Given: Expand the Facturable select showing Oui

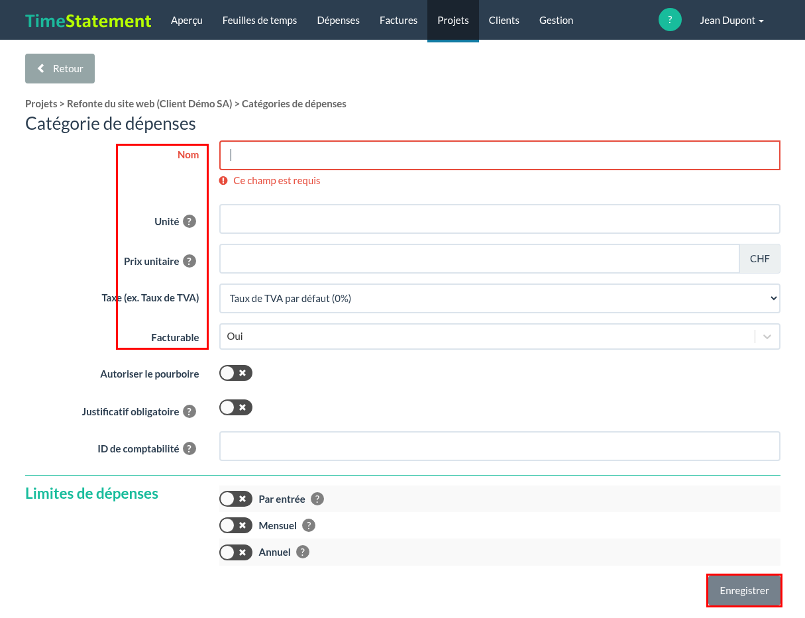Looking at the screenshot, I should click(x=500, y=336).
